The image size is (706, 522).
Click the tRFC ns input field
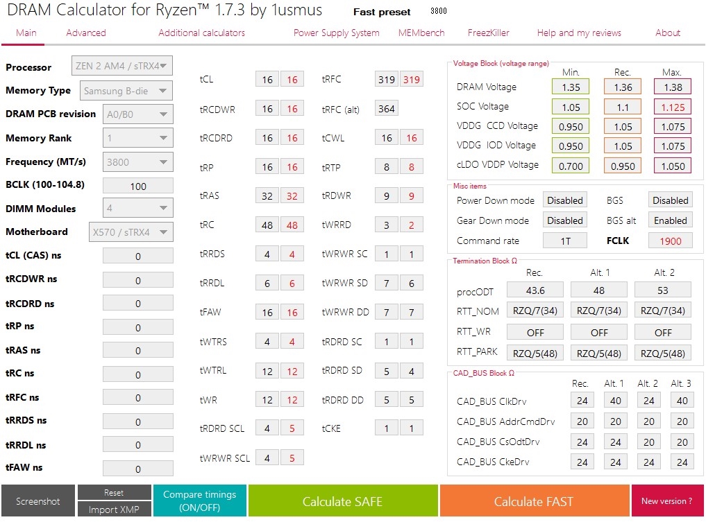137,397
